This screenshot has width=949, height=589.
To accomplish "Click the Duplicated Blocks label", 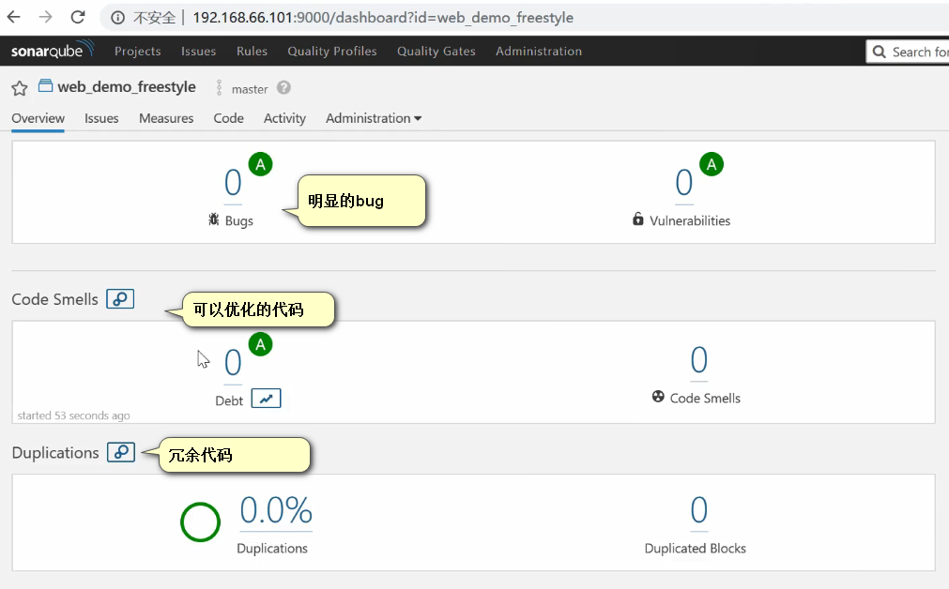I will click(x=695, y=549).
